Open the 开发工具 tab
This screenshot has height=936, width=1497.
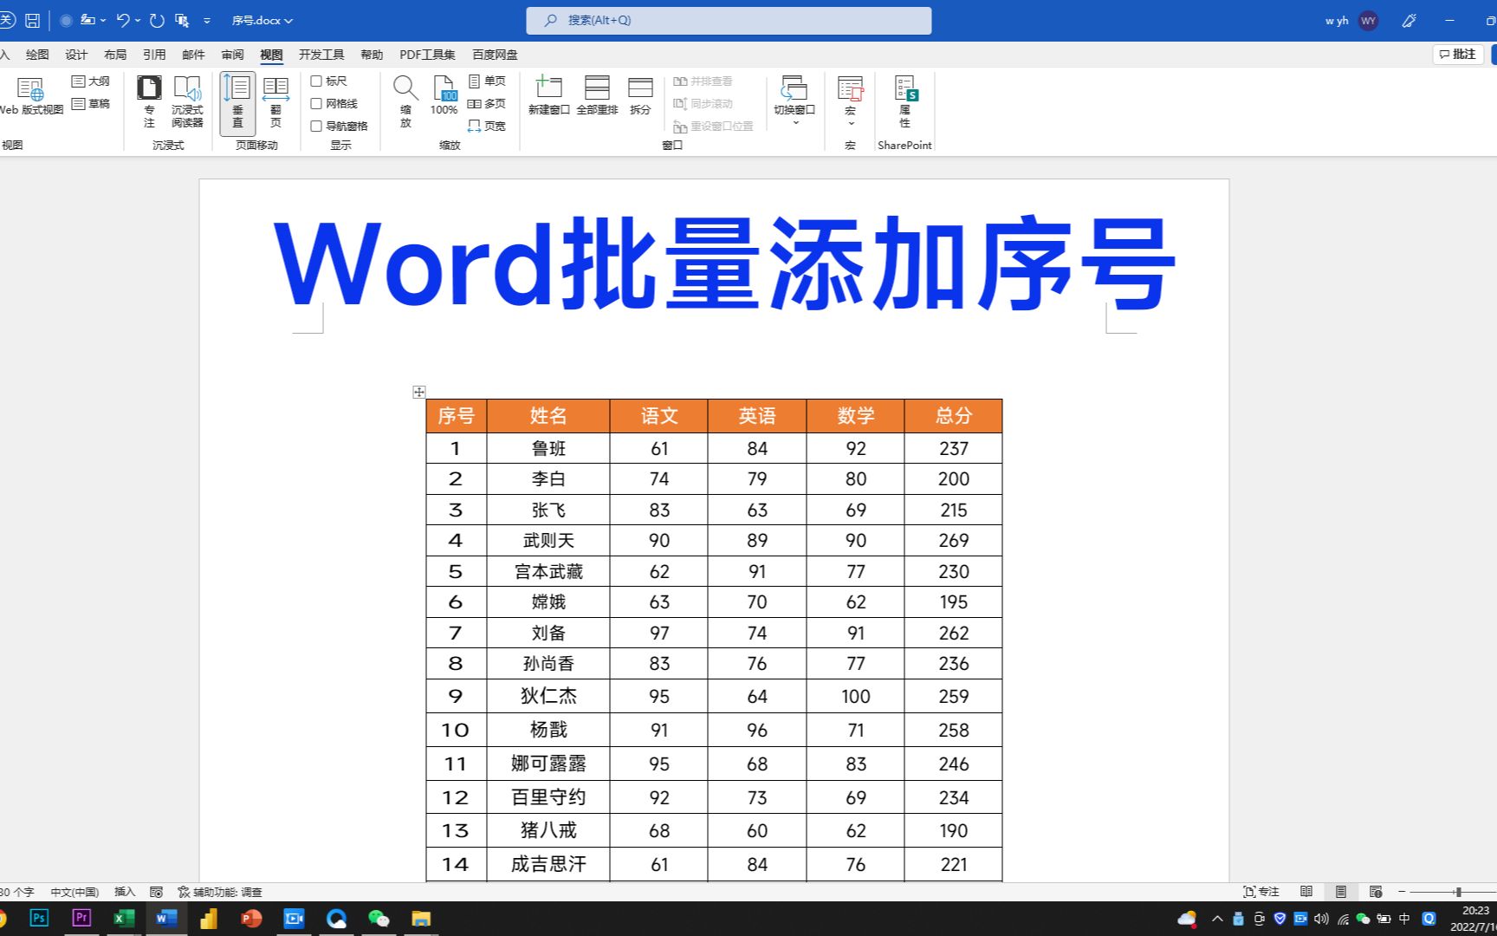coord(321,55)
